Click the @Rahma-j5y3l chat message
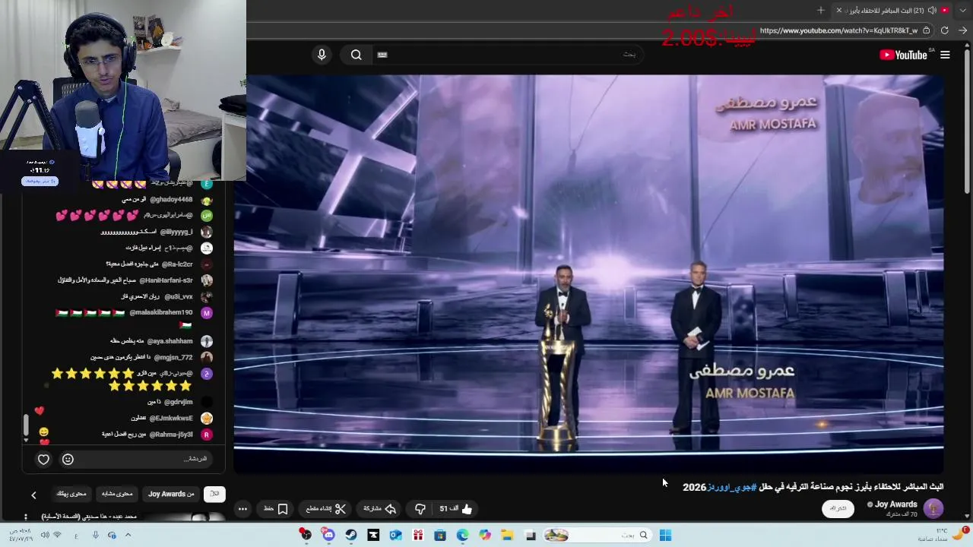The height and width of the screenshot is (547, 973). [x=147, y=435]
